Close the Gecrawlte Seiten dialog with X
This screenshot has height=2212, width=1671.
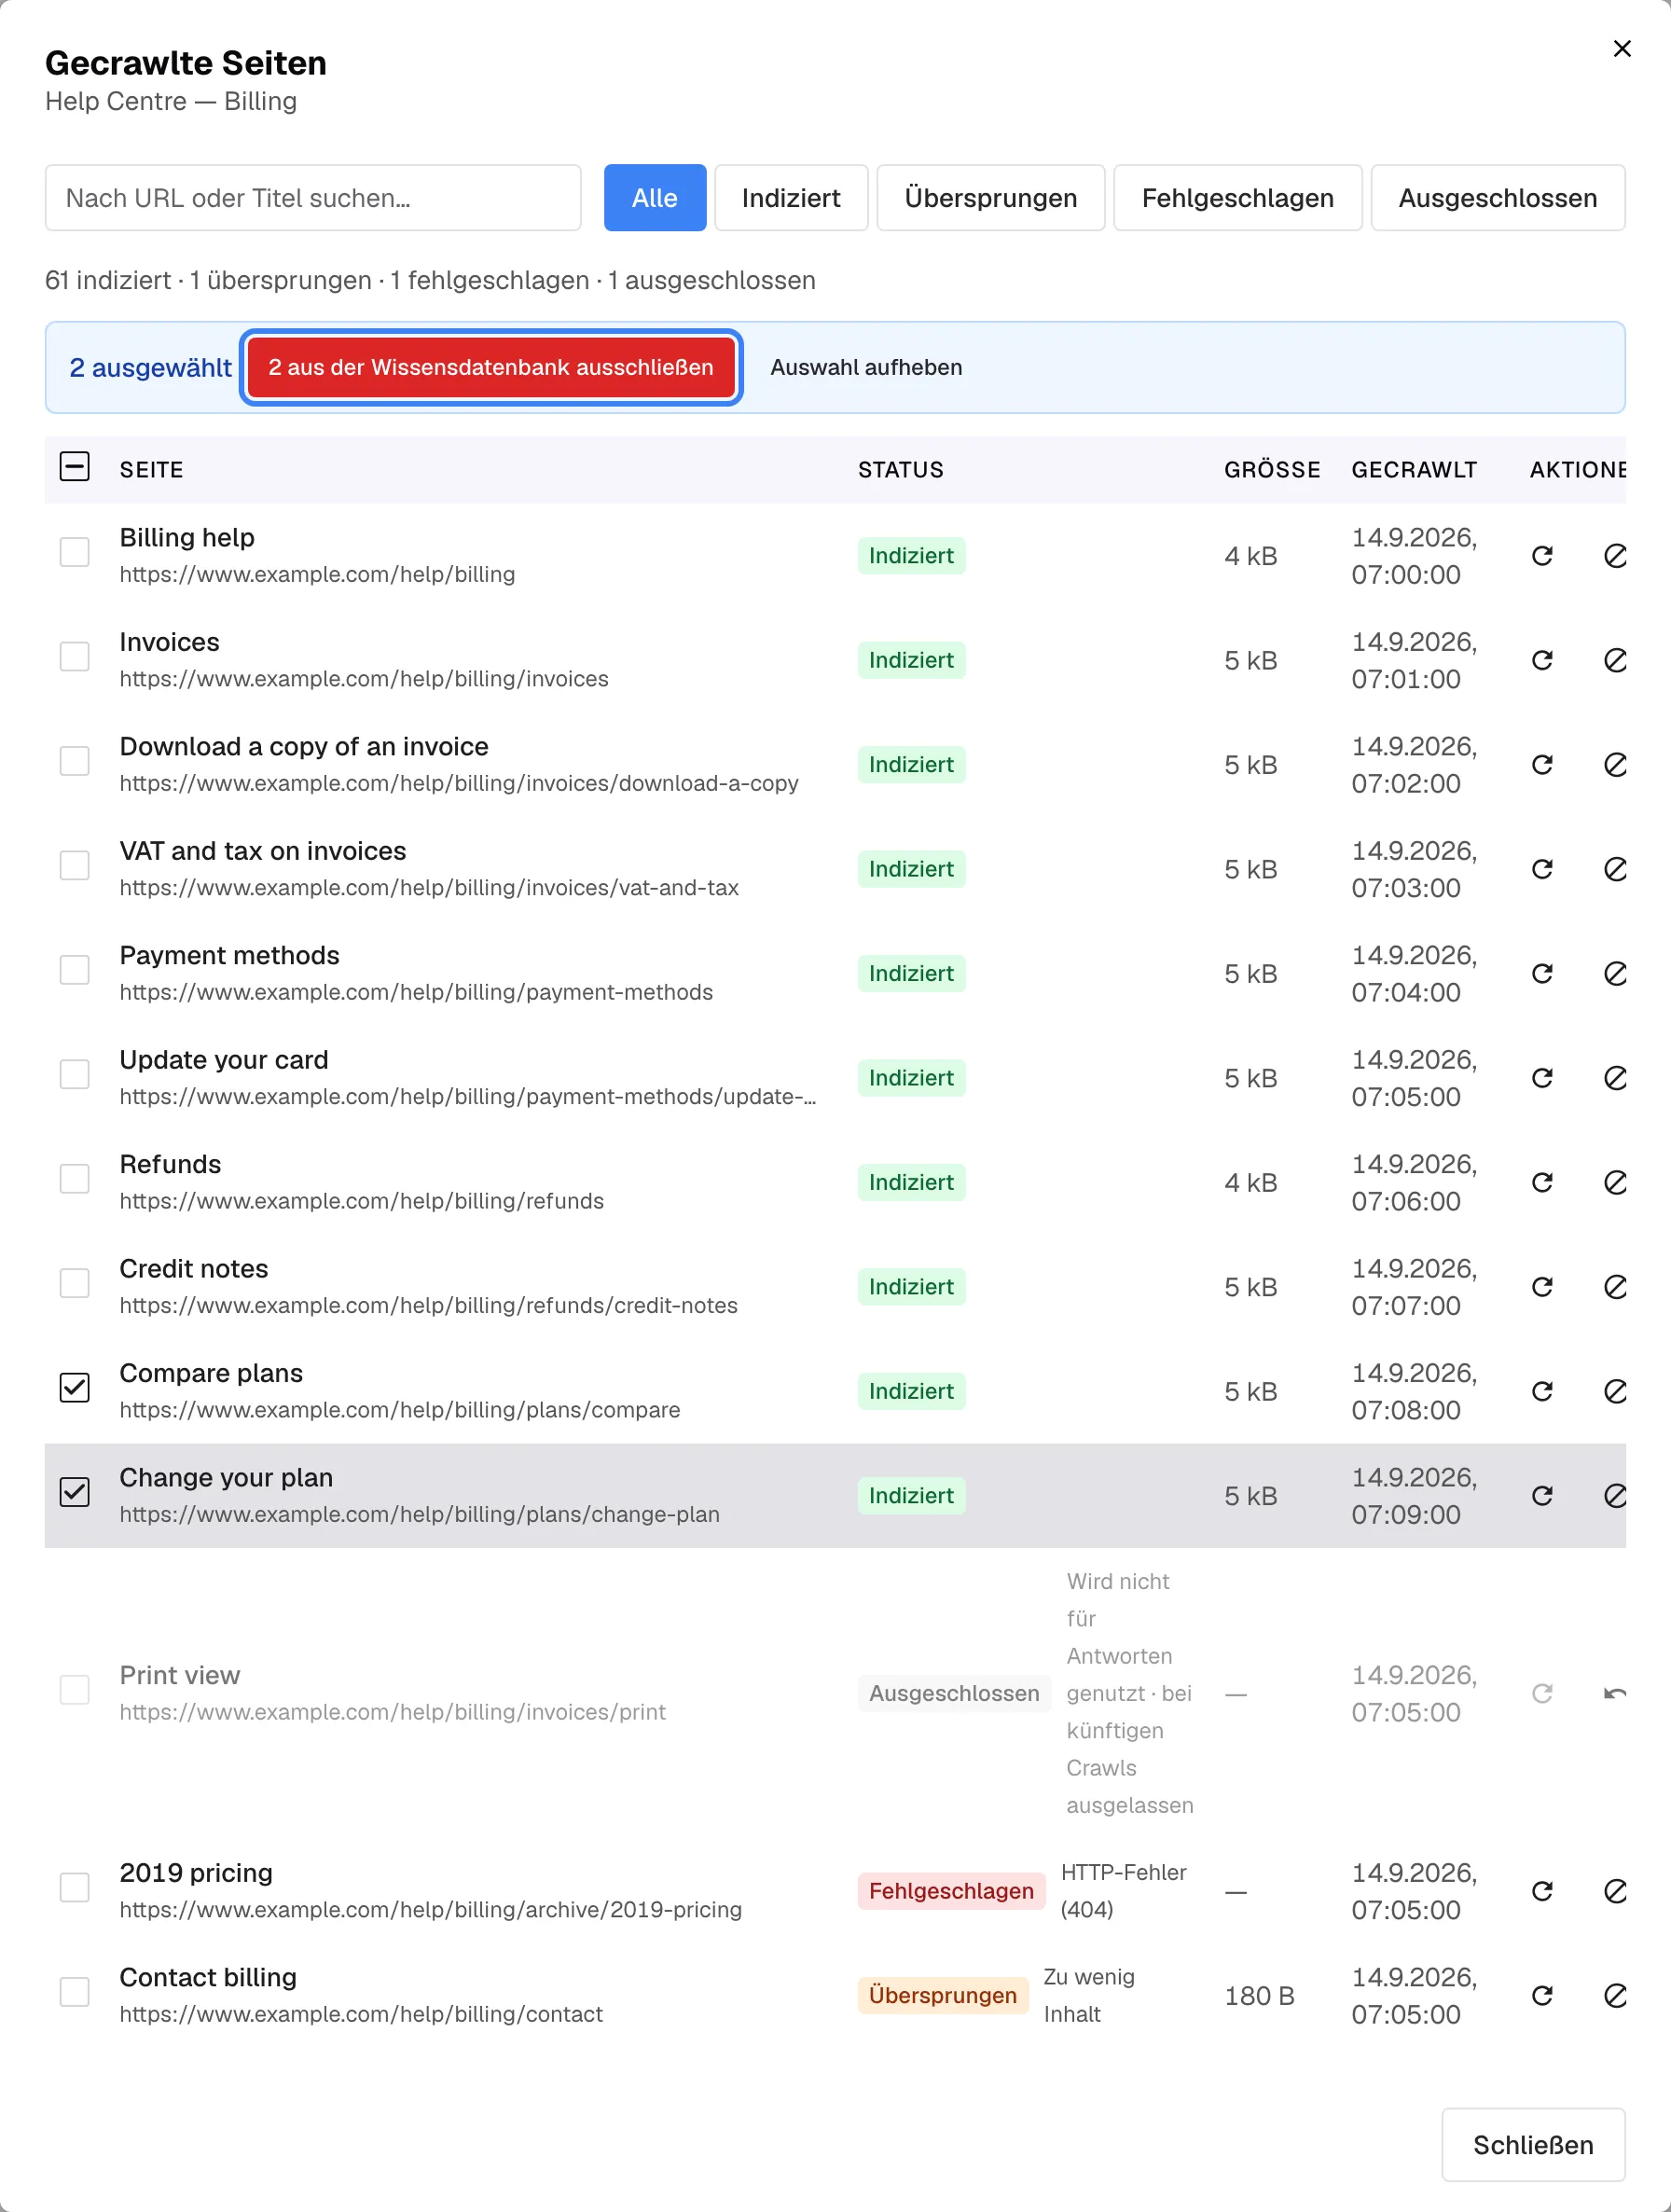1622,48
